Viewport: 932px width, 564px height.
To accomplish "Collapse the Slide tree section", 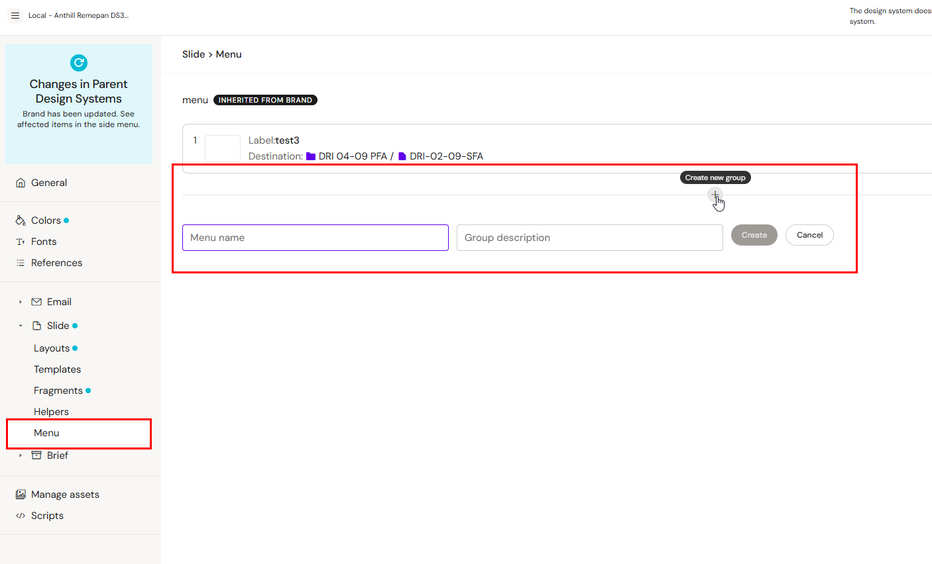I will pos(21,326).
